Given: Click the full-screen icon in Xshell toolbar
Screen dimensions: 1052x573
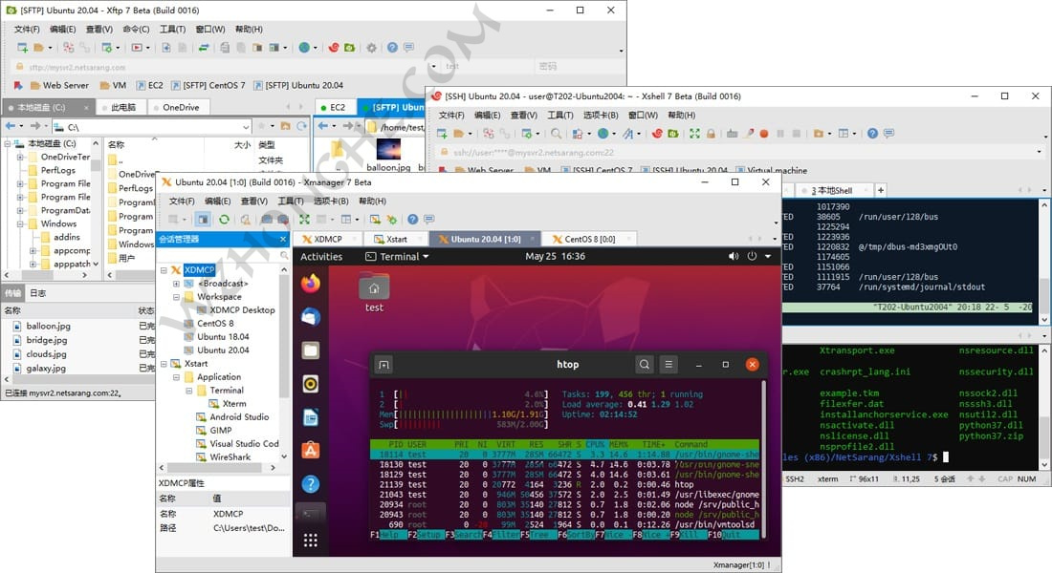Looking at the screenshot, I should click(693, 133).
